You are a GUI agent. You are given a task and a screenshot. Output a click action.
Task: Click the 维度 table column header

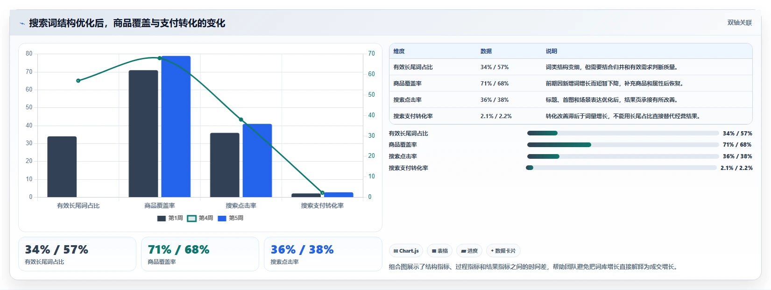tap(399, 51)
